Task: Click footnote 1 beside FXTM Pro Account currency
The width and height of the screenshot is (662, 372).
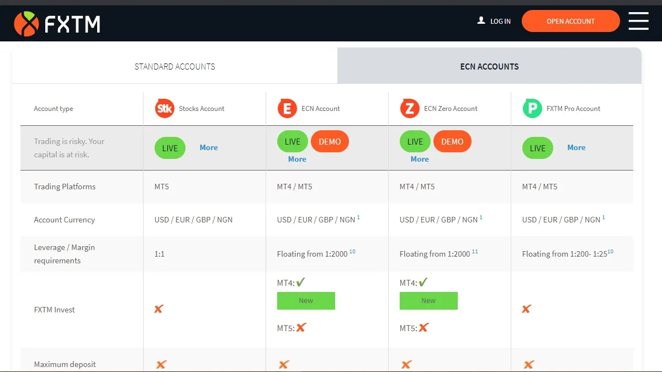Action: coord(603,217)
